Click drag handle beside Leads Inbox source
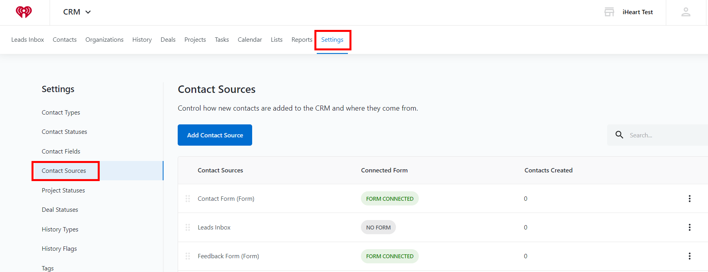Image resolution: width=708 pixels, height=272 pixels. 188,227
